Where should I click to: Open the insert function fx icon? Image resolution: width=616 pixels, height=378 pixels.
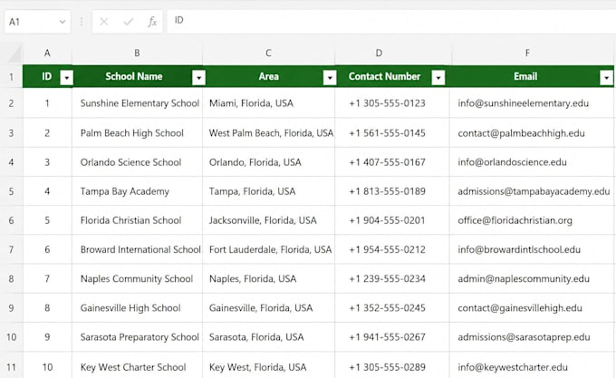tap(152, 22)
